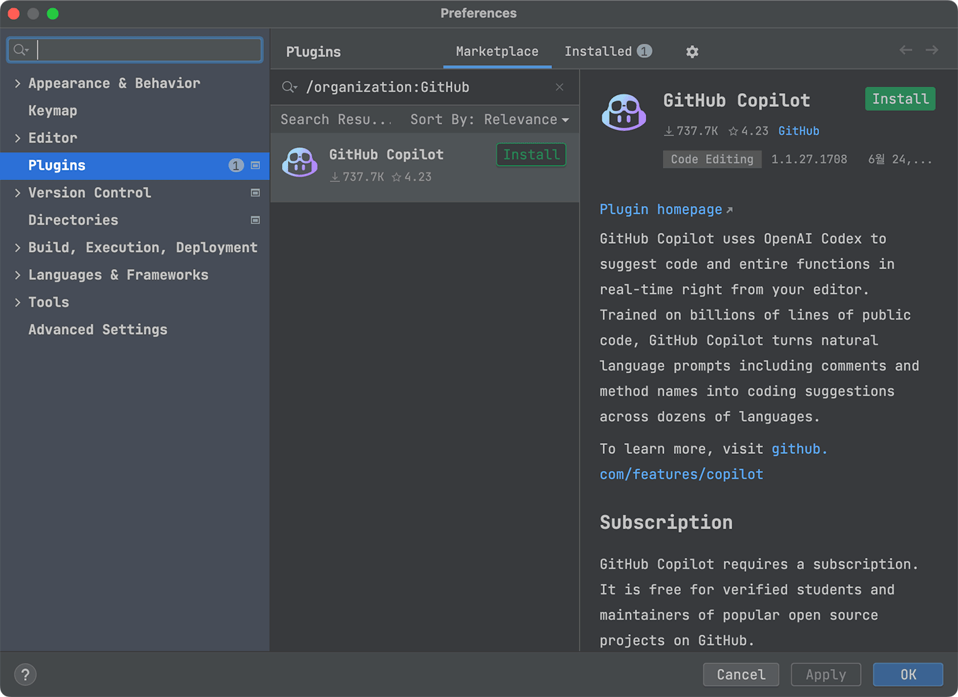The height and width of the screenshot is (697, 958).
Task: Select Directories in the settings tree
Action: pos(135,220)
